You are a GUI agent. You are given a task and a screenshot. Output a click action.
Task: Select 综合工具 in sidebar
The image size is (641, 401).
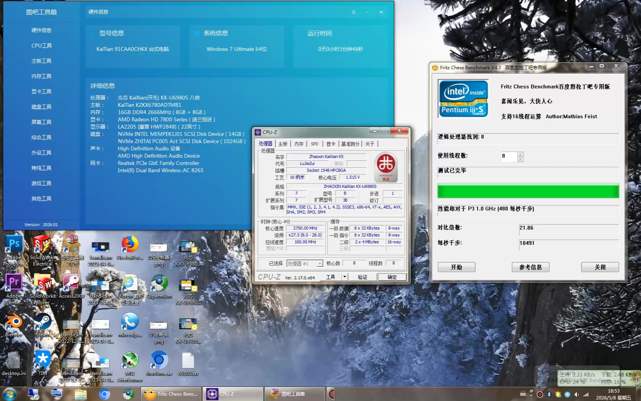coord(41,137)
